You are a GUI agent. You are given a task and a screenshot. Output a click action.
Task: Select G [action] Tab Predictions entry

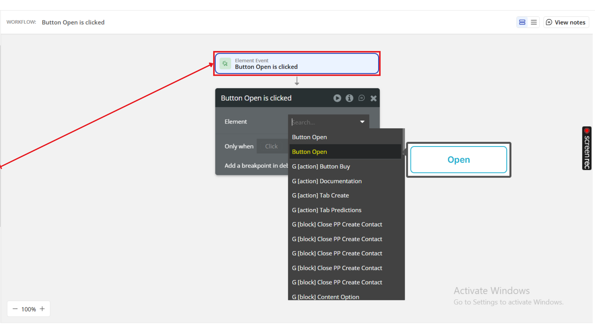326,210
